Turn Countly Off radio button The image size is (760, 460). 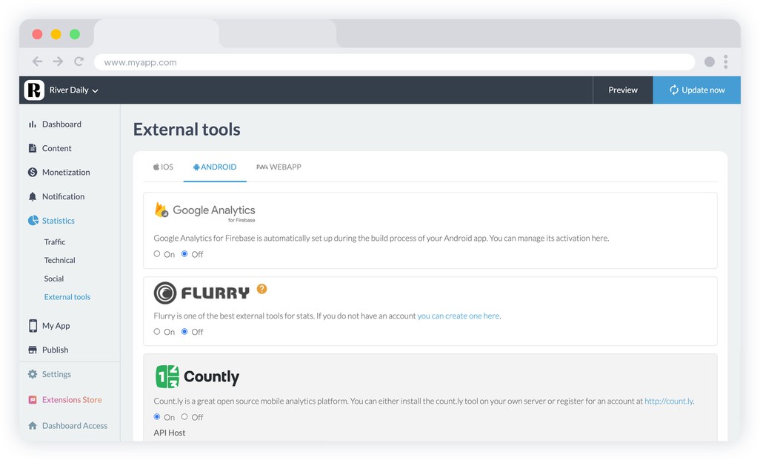point(184,417)
